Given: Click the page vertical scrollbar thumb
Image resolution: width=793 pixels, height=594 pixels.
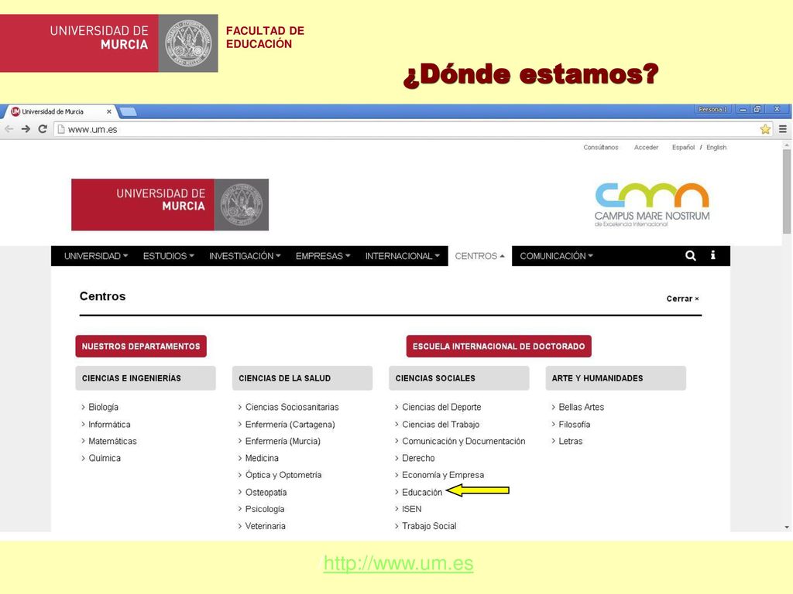Looking at the screenshot, I should tap(787, 191).
